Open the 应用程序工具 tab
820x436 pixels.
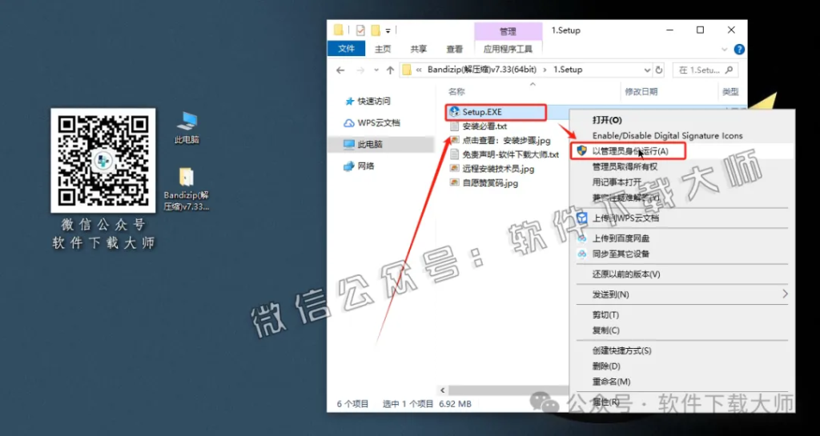[x=508, y=50]
